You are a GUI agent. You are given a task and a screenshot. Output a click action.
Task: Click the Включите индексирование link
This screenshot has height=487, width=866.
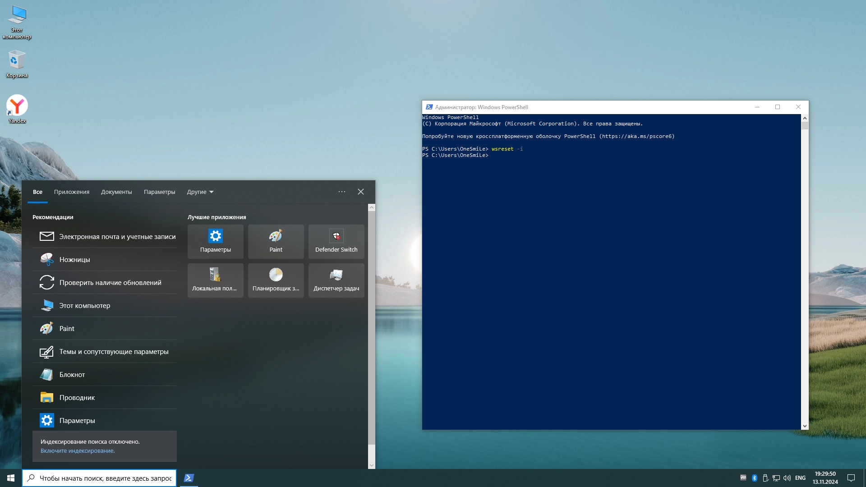tap(78, 451)
